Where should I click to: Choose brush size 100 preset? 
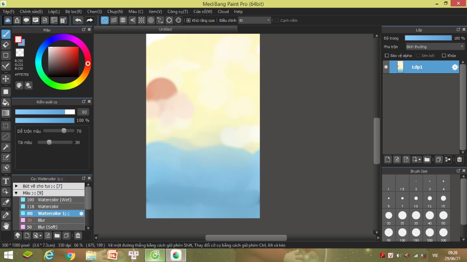coord(402,235)
